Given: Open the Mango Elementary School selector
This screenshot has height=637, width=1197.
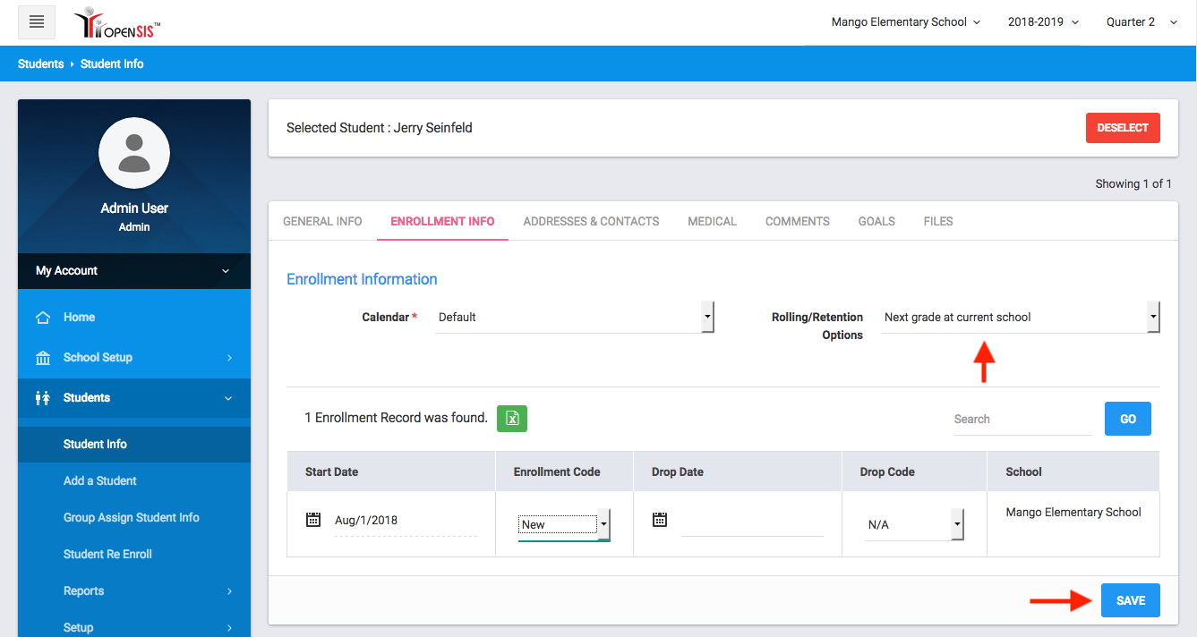Looking at the screenshot, I should (905, 22).
